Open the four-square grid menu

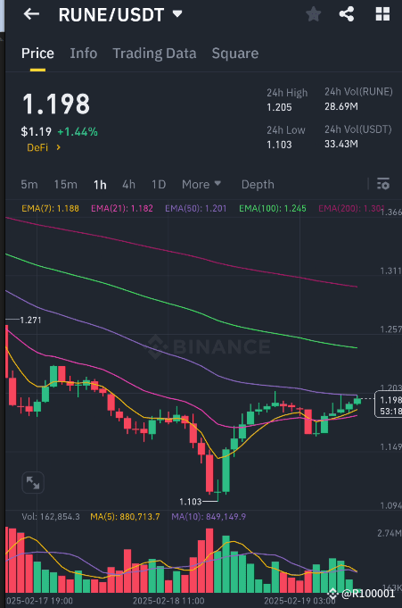382,14
